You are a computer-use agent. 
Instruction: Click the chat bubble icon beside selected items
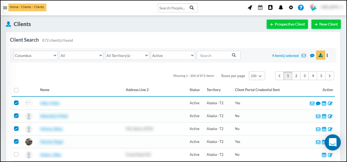[312, 56]
